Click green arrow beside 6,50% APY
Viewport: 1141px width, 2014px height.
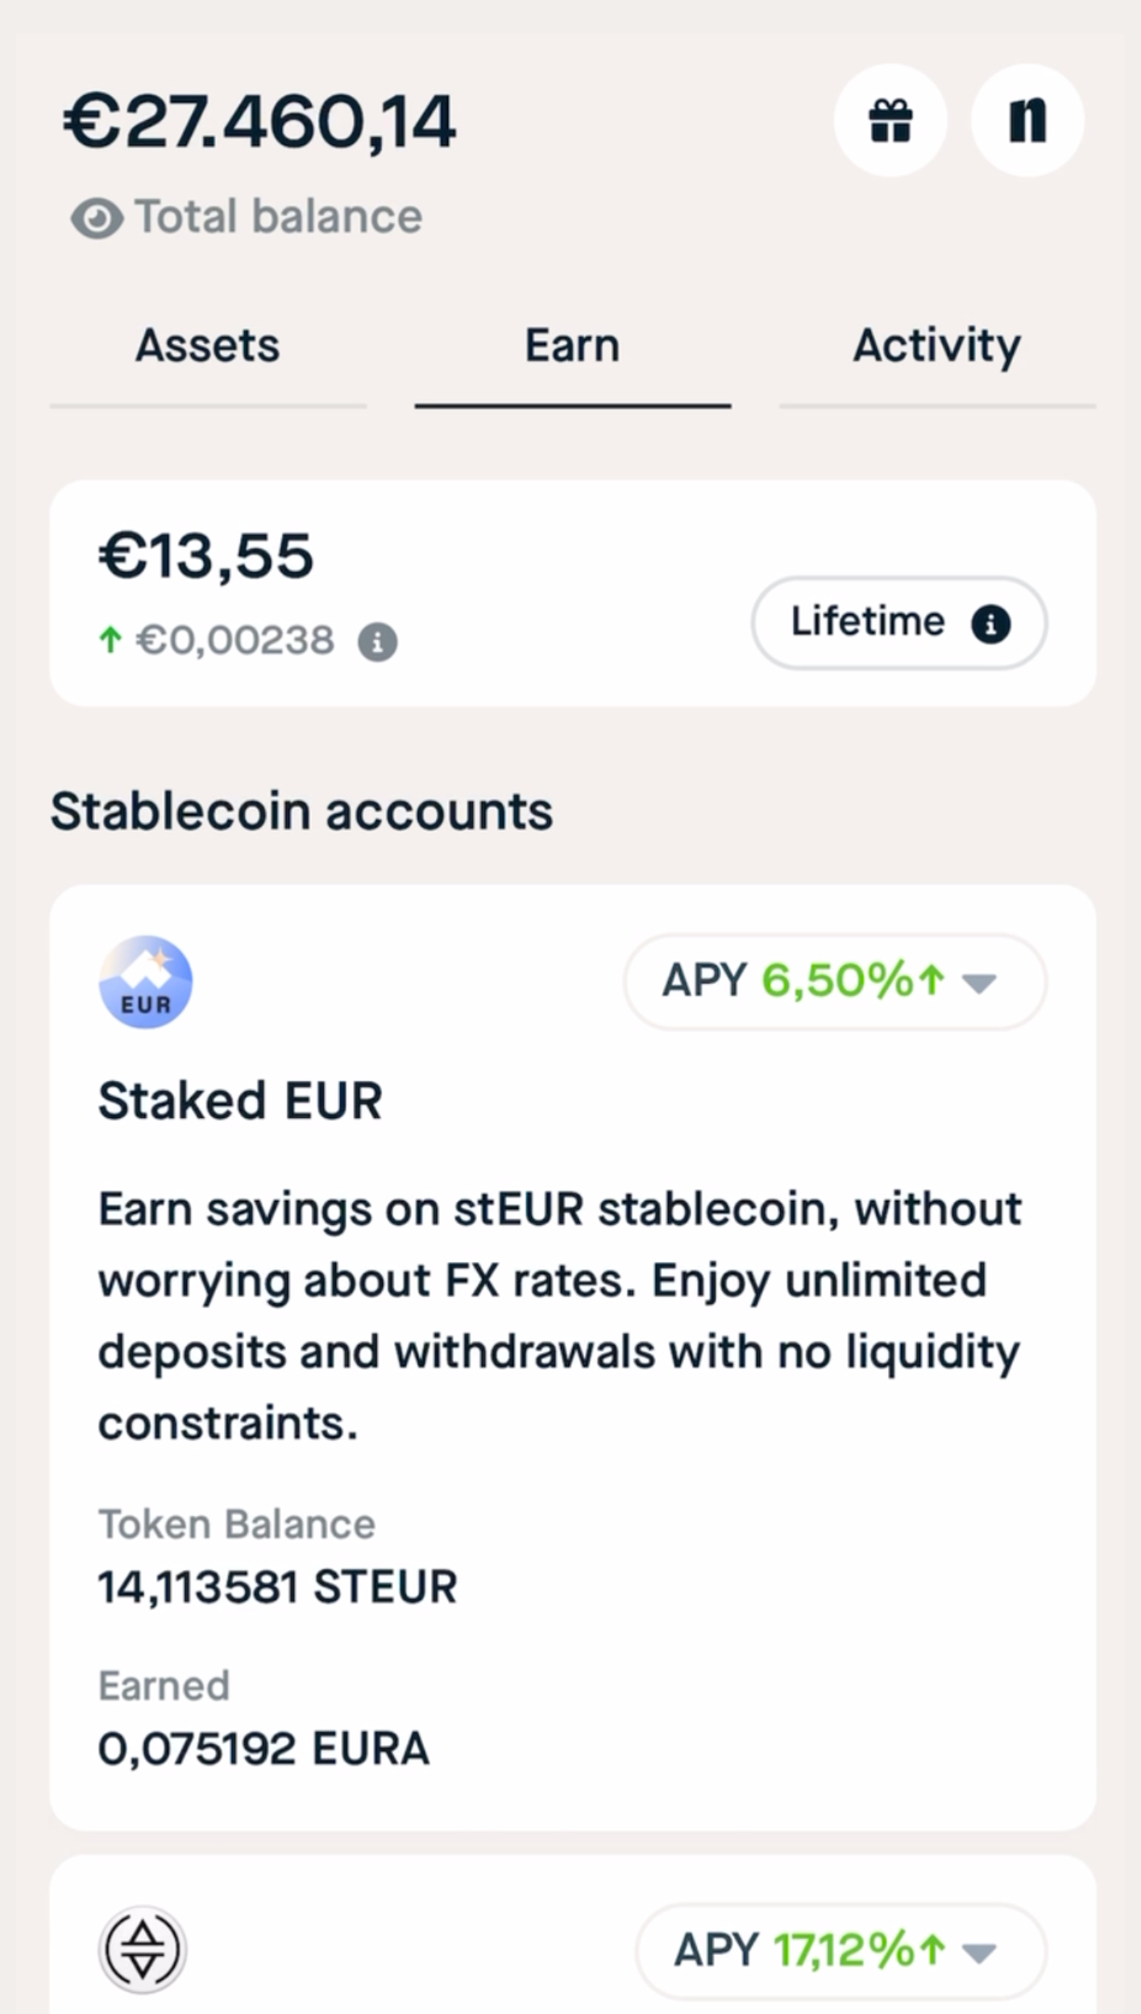coord(931,981)
